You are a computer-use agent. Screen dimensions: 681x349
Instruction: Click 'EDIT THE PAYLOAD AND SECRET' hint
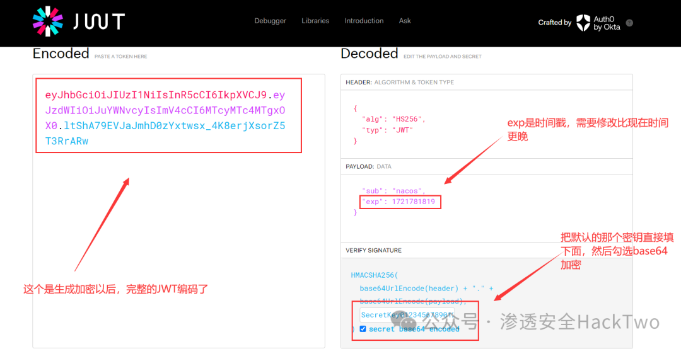[x=443, y=57]
